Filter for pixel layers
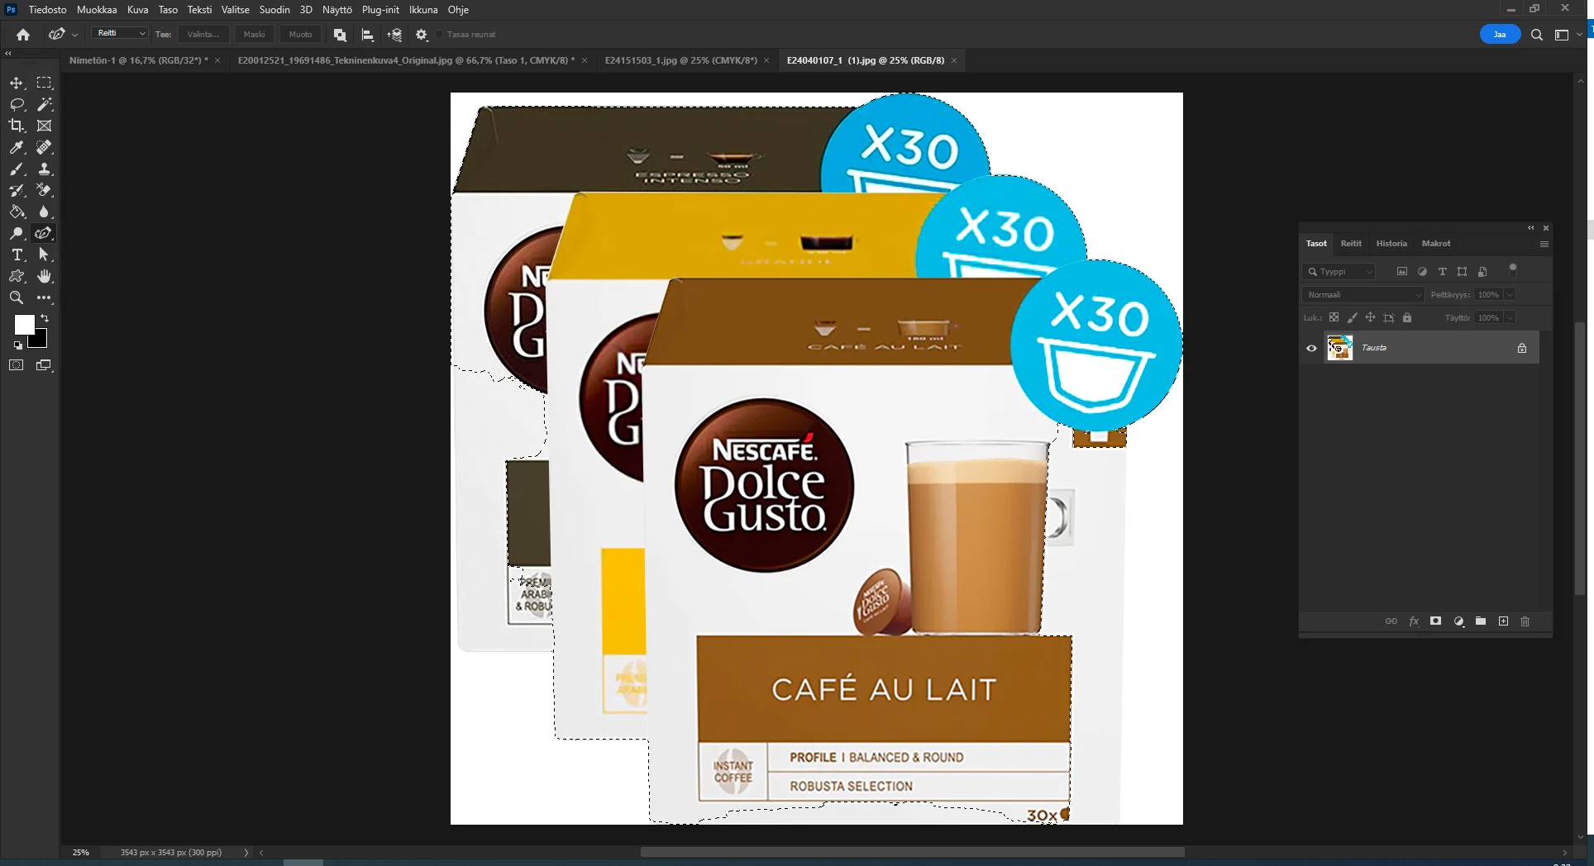The height and width of the screenshot is (866, 1594). [x=1402, y=271]
